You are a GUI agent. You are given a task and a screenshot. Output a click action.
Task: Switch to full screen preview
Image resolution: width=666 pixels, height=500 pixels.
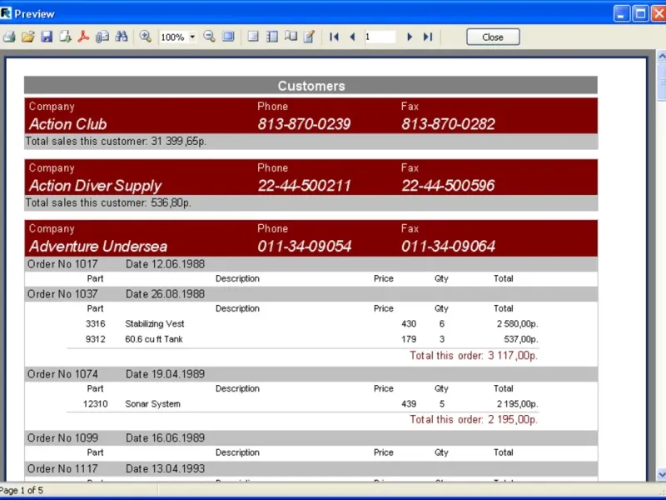tap(228, 37)
